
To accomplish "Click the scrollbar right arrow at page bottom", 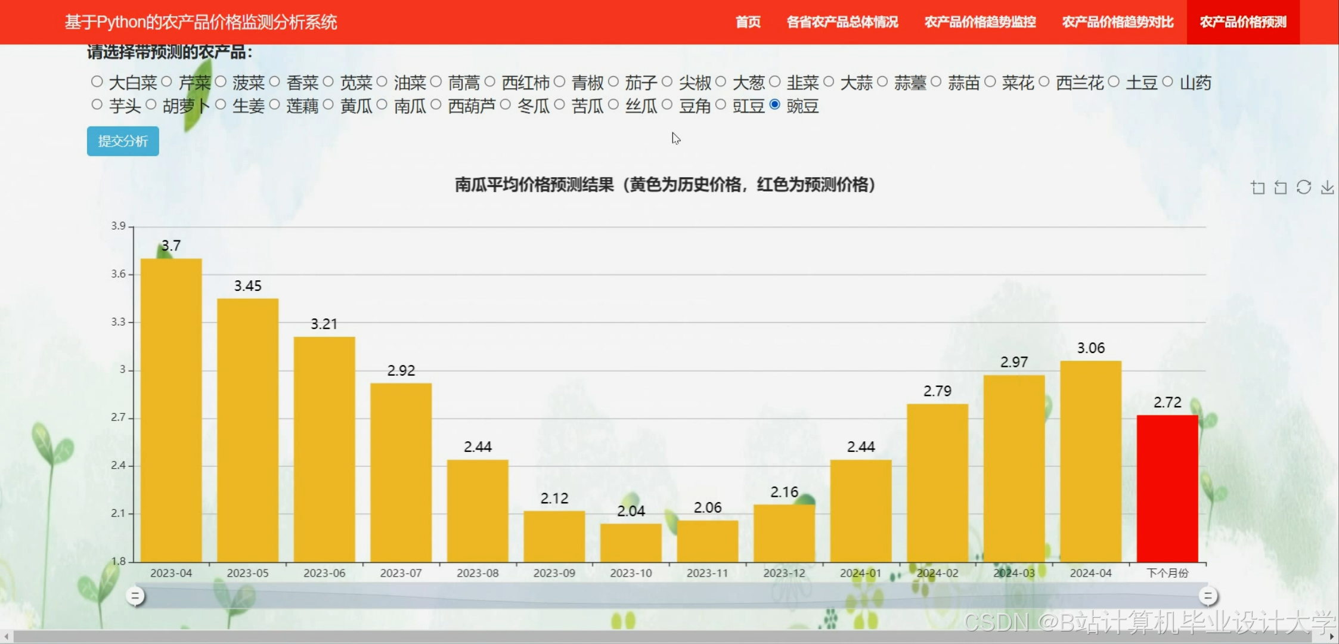I will click(1332, 637).
